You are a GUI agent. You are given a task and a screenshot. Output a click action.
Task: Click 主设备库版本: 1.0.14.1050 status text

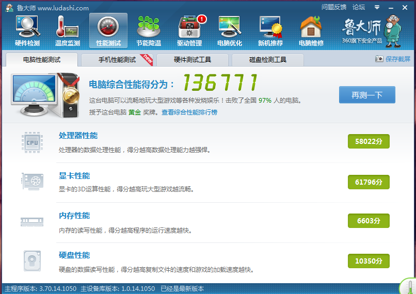[118, 288]
